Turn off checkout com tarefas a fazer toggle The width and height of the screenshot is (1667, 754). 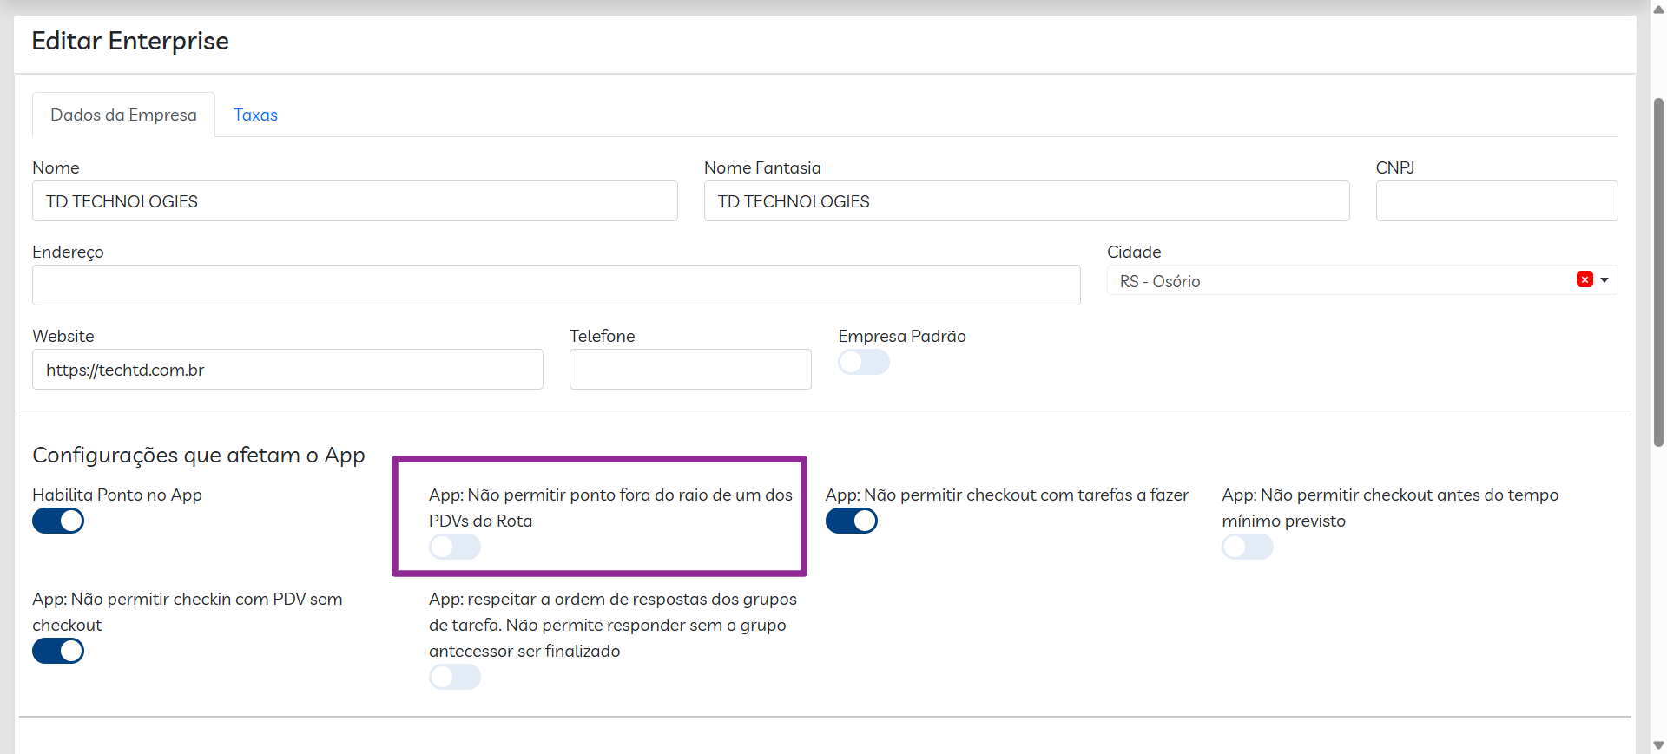[851, 521]
